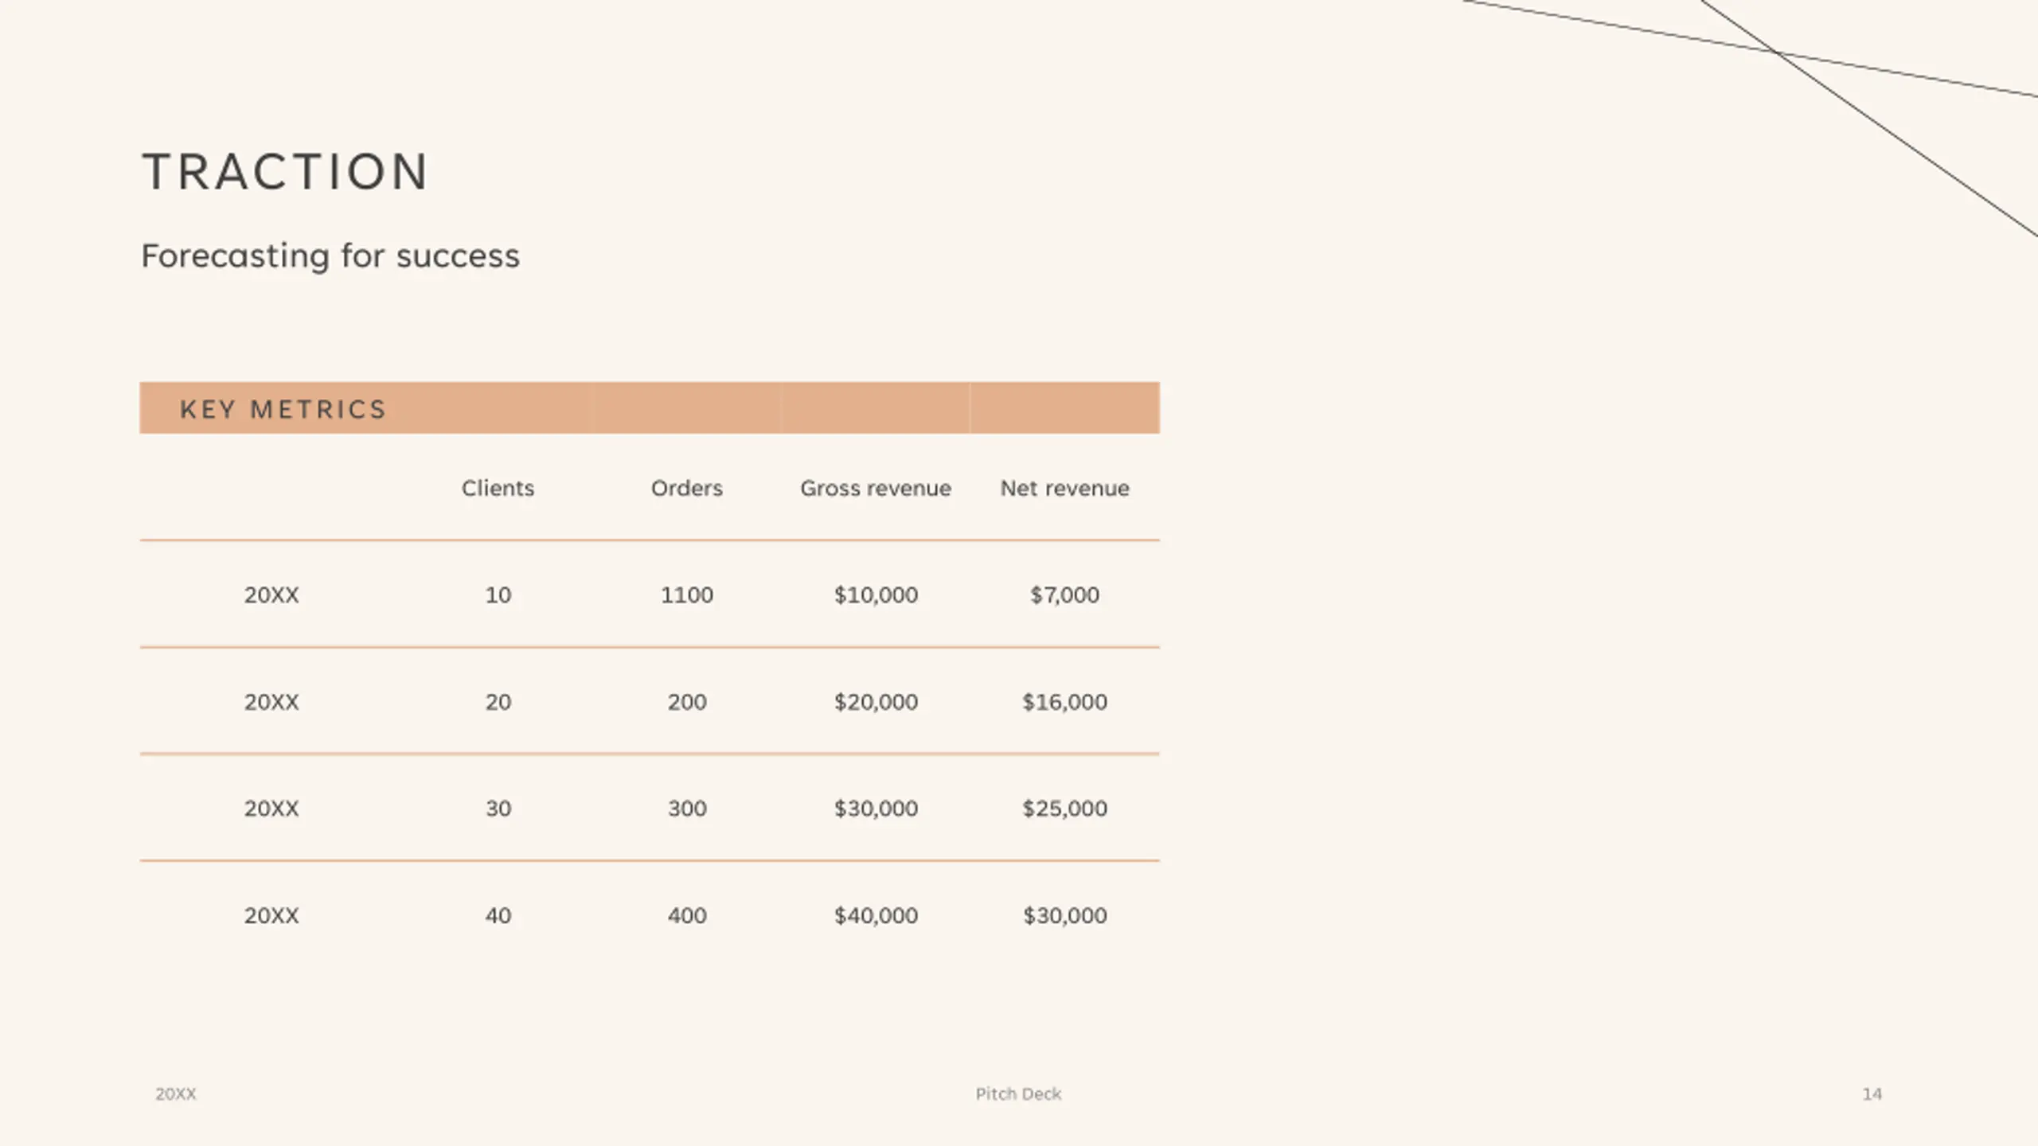Click the 20XX date in the footer
2038x1146 pixels.
175,1094
